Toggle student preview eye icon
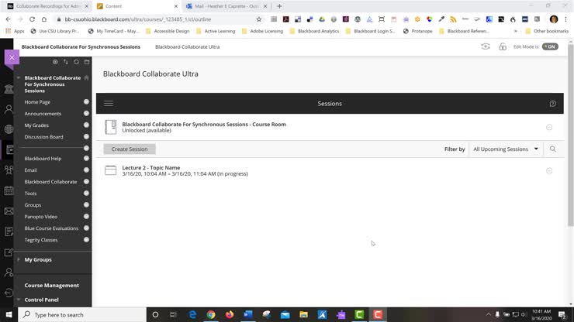This screenshot has width=574, height=322. (486, 46)
